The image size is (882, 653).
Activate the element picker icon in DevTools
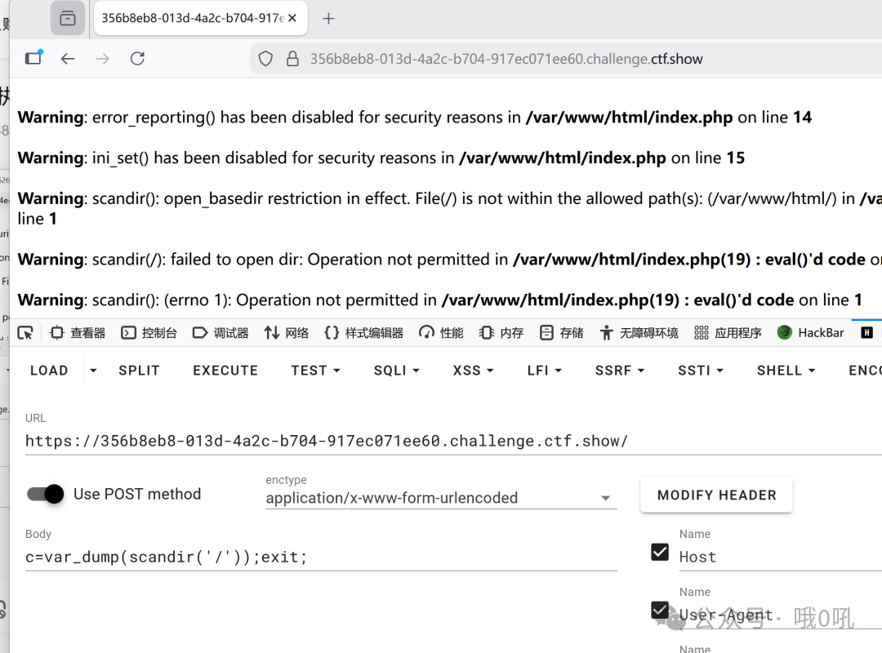(25, 333)
